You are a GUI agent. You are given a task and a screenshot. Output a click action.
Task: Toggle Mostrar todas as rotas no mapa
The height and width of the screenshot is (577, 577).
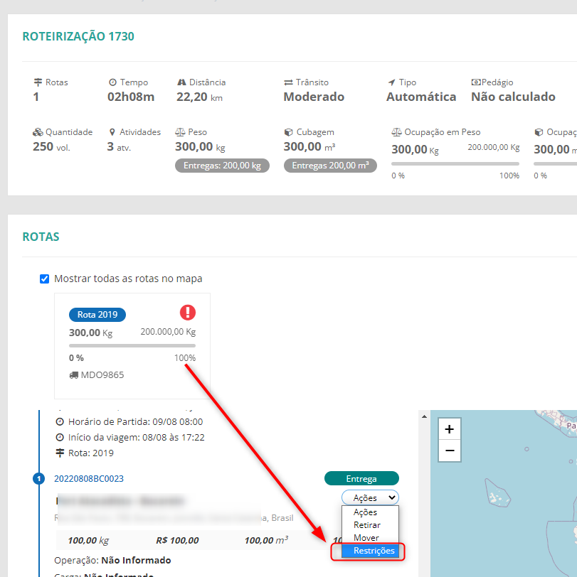pos(44,279)
